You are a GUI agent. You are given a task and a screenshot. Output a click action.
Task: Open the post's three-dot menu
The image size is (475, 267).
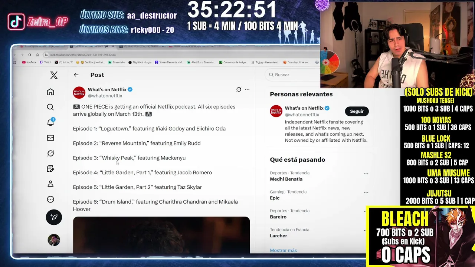(x=247, y=89)
